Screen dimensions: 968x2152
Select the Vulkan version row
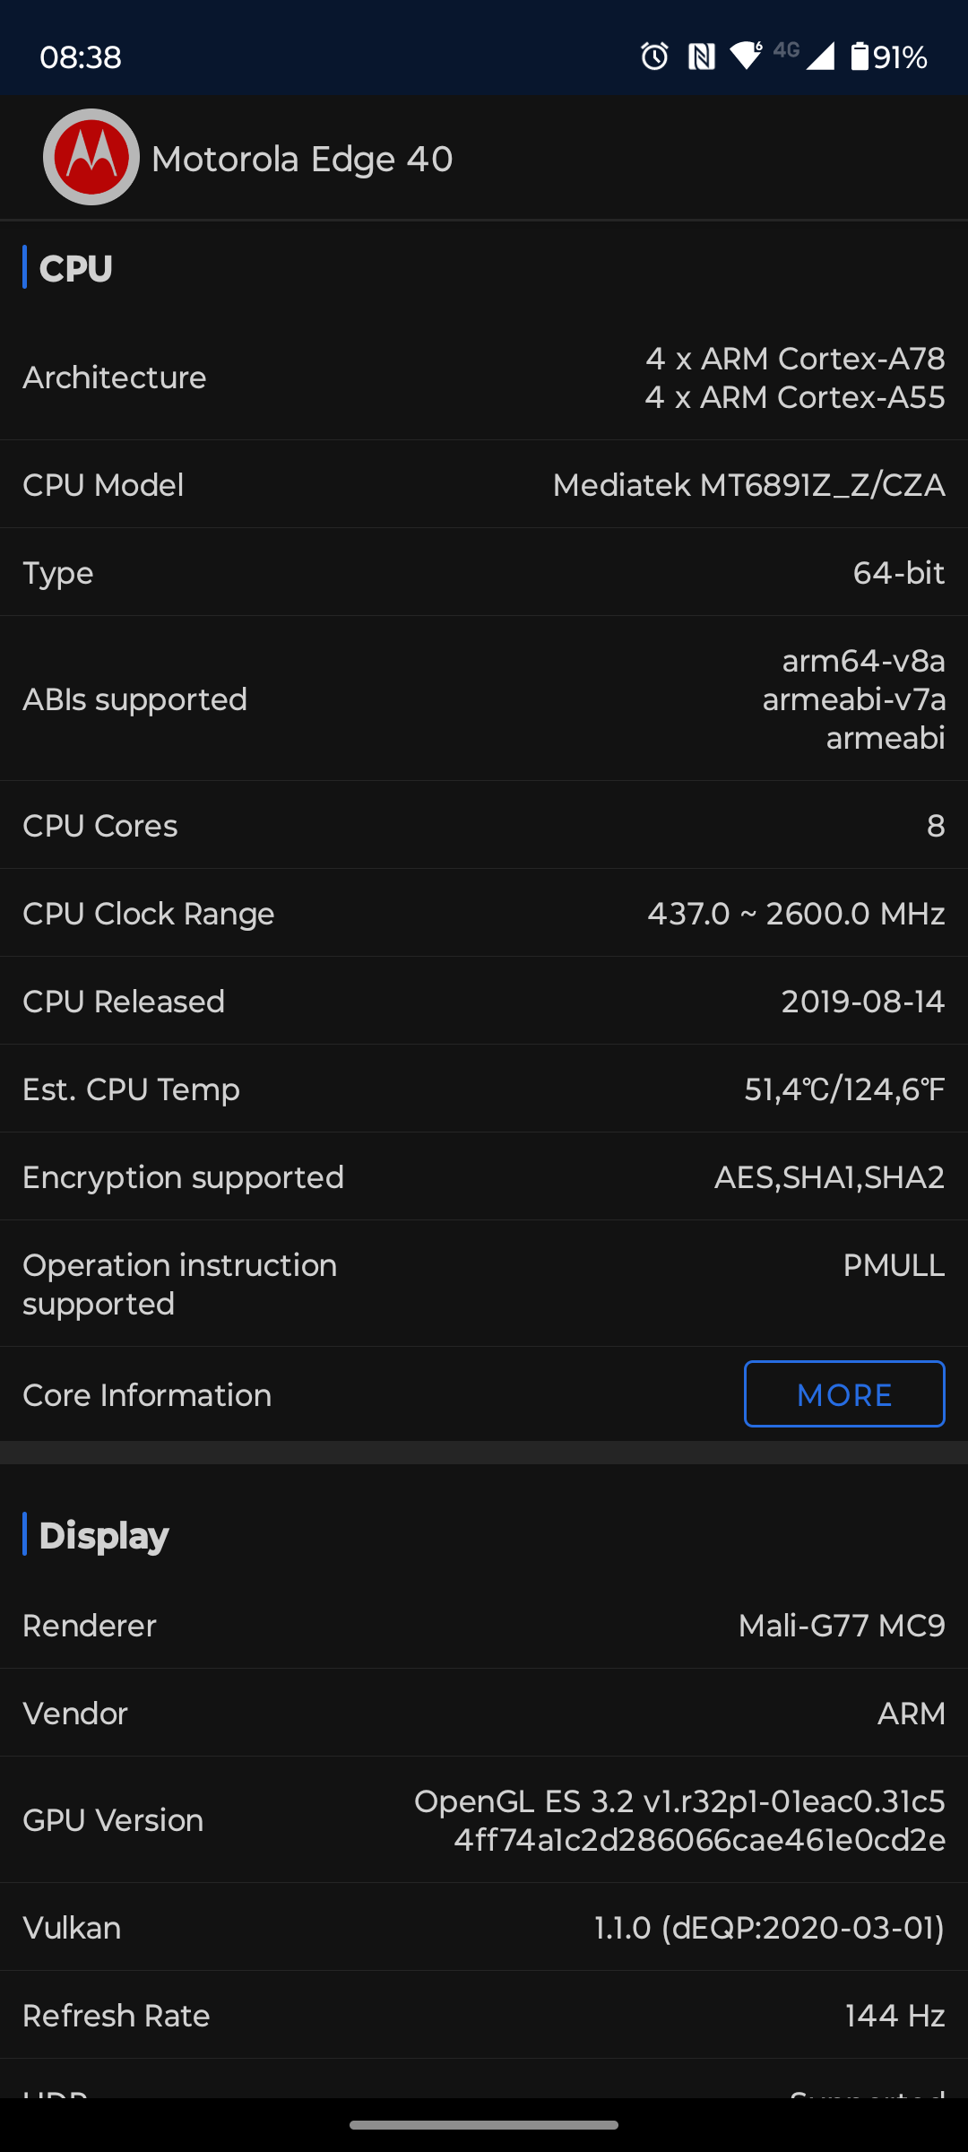click(484, 1928)
